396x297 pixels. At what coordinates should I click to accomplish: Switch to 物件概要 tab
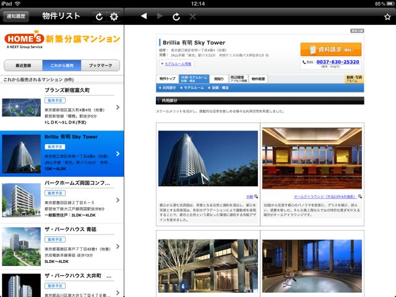click(258, 79)
